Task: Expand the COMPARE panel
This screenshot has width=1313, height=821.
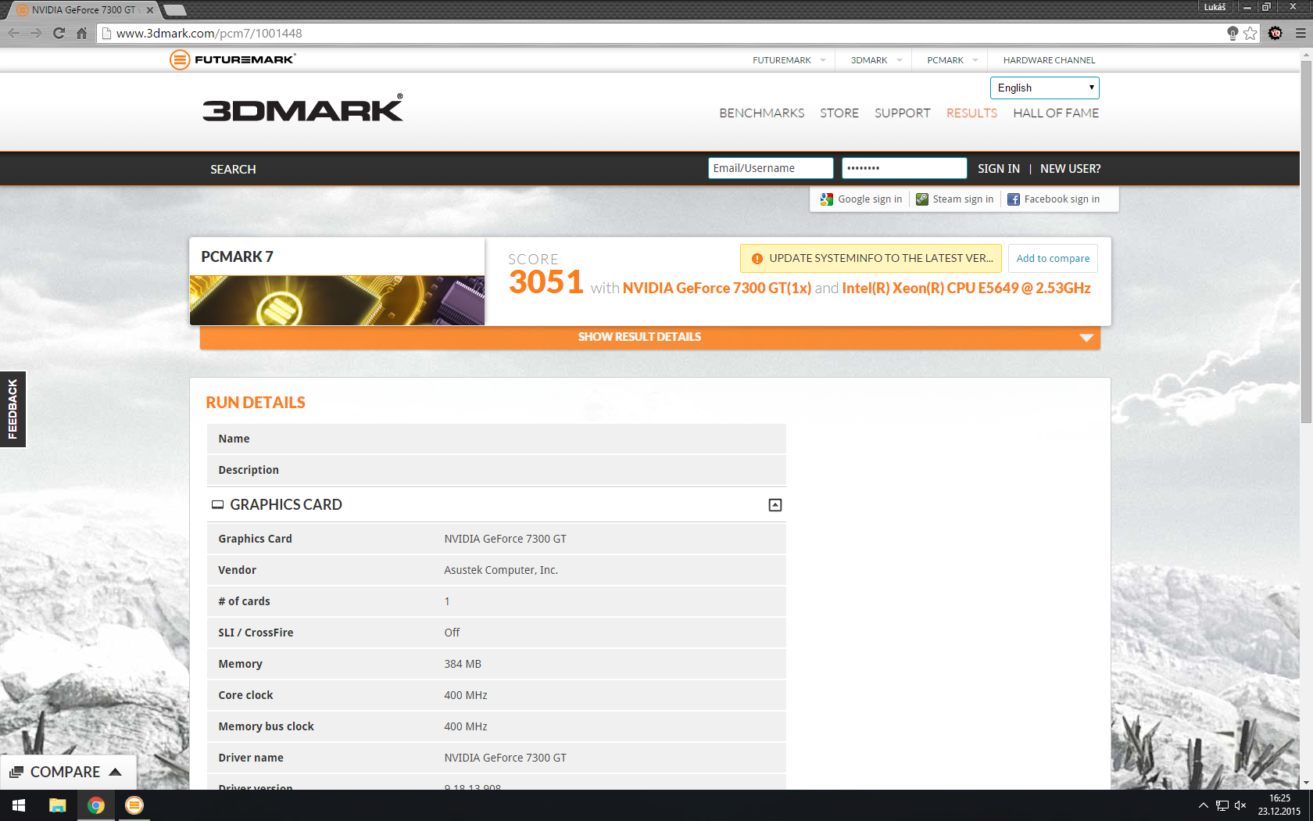Action: coord(68,772)
